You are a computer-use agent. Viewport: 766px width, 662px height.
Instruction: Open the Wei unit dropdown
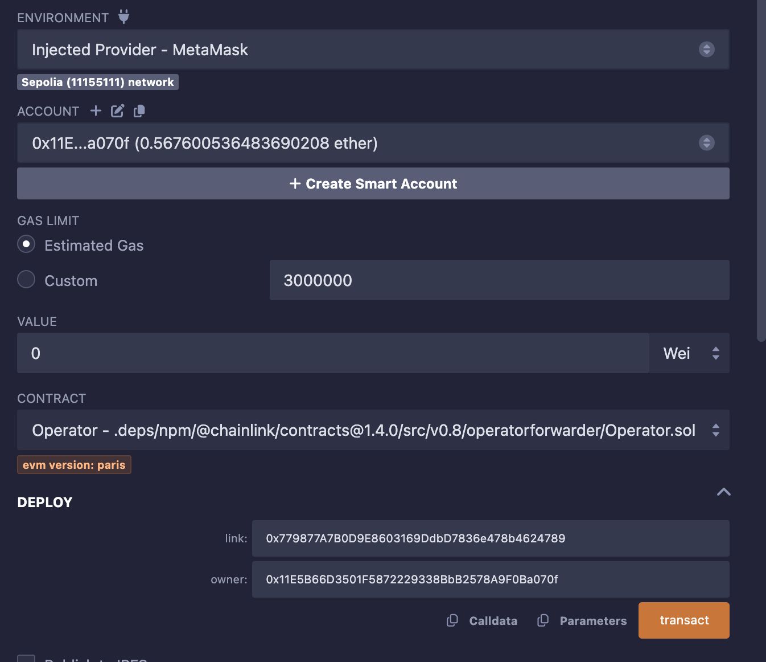pyautogui.click(x=689, y=353)
